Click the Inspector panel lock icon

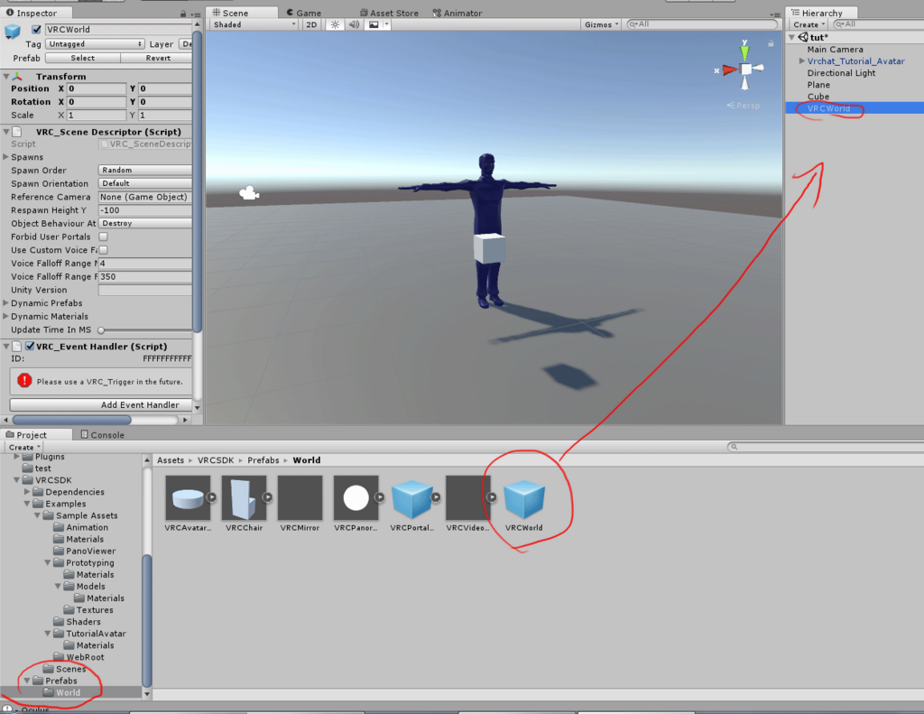(183, 14)
